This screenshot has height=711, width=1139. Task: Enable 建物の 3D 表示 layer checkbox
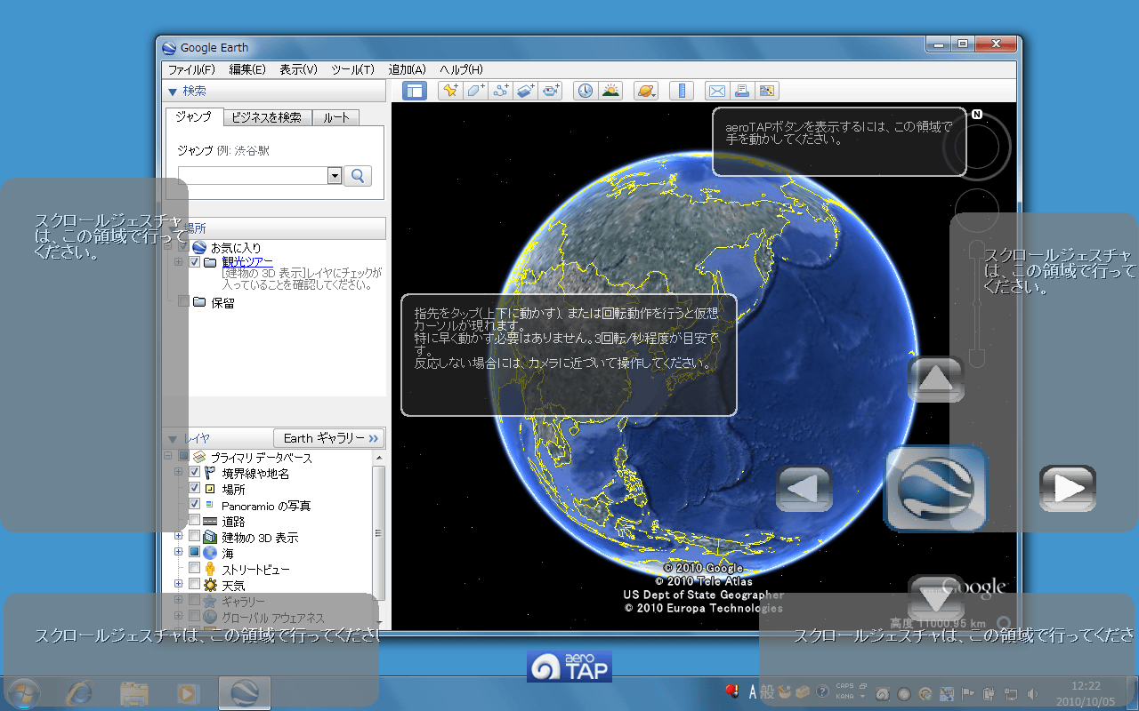[195, 537]
